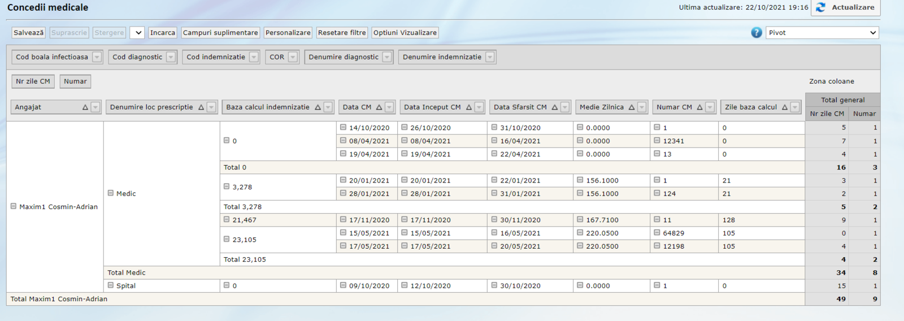The width and height of the screenshot is (904, 321).
Task: Click the Actualizare refresh icon
Action: tap(820, 7)
